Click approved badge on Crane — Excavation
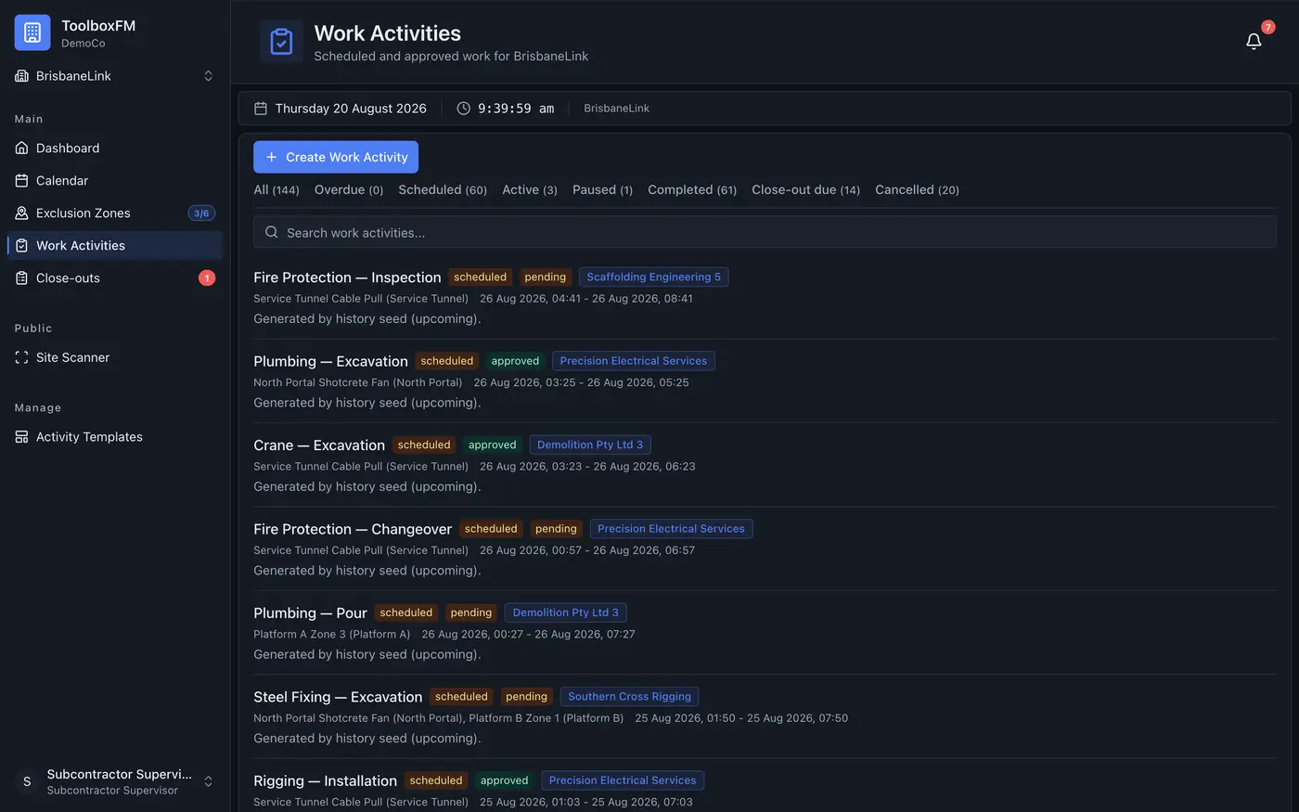 coord(492,445)
